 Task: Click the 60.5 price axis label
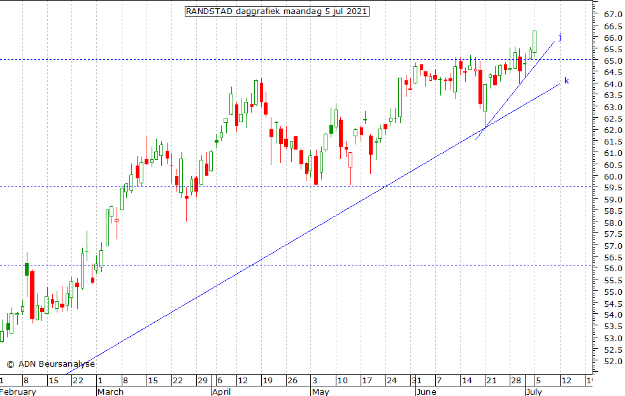click(613, 165)
